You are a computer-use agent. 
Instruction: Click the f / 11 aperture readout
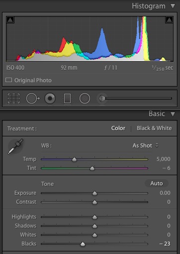[x=111, y=68]
